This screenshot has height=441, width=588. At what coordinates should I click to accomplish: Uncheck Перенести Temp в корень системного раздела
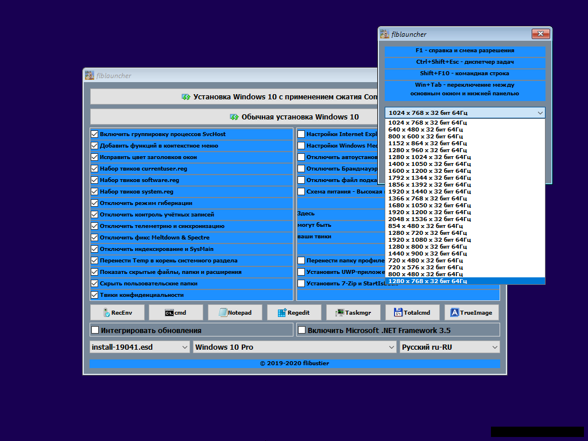pyautogui.click(x=95, y=261)
